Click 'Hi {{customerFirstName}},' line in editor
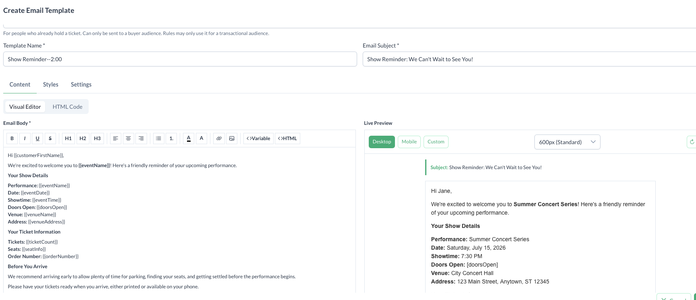The image size is (696, 300). click(x=36, y=155)
